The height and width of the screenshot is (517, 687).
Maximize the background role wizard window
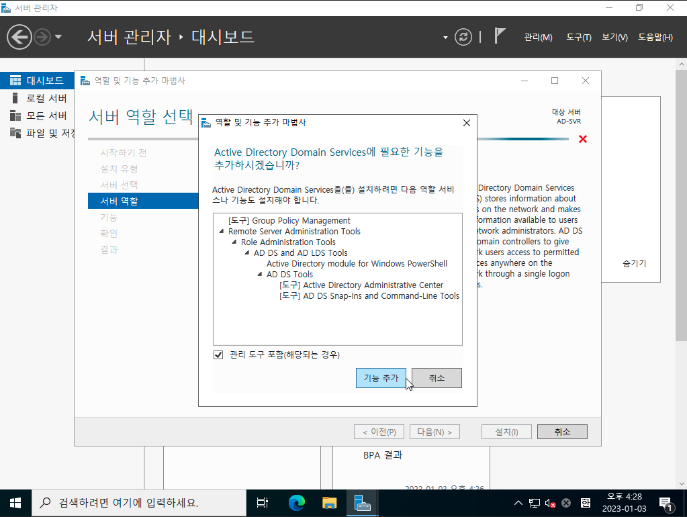(x=555, y=81)
